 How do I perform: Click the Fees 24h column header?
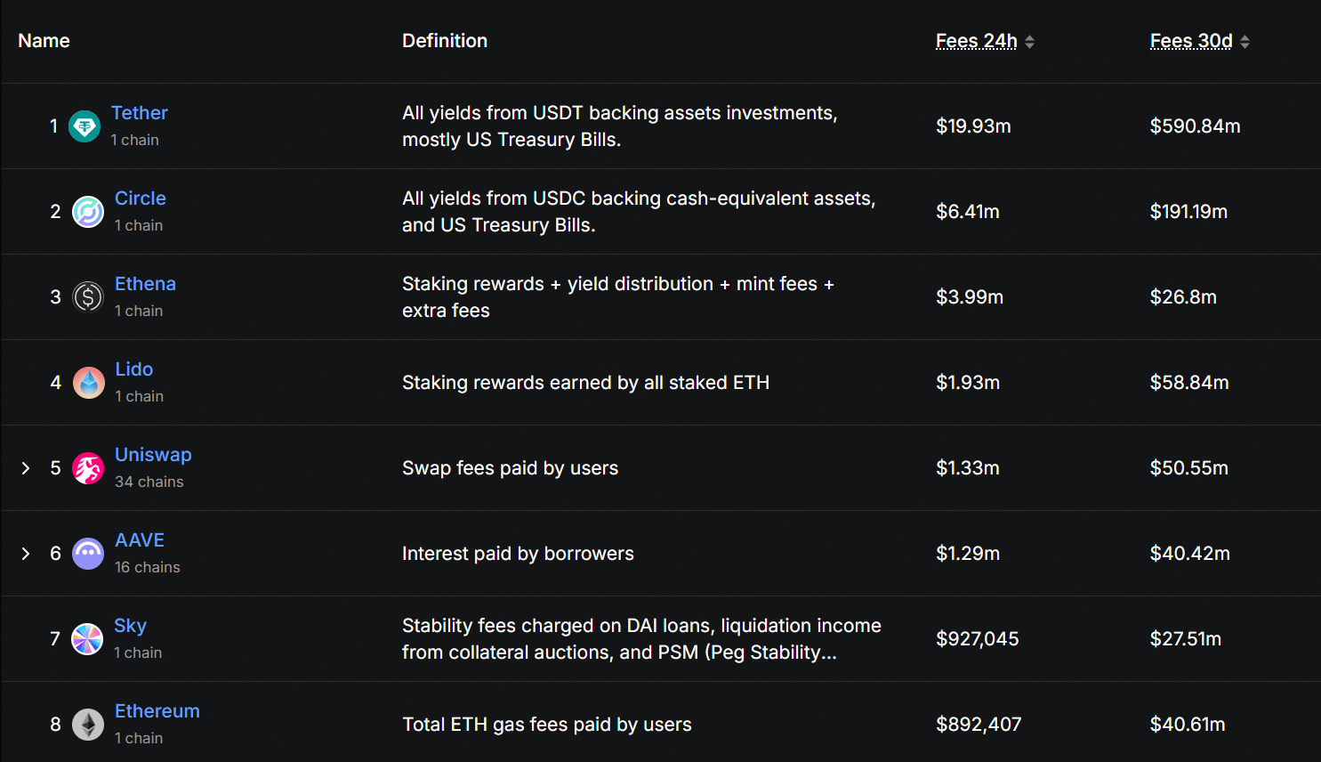point(977,41)
